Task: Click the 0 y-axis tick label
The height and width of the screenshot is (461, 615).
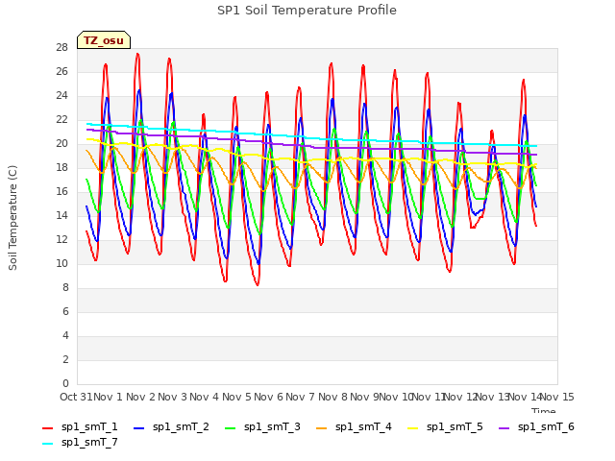Action: tap(65, 383)
